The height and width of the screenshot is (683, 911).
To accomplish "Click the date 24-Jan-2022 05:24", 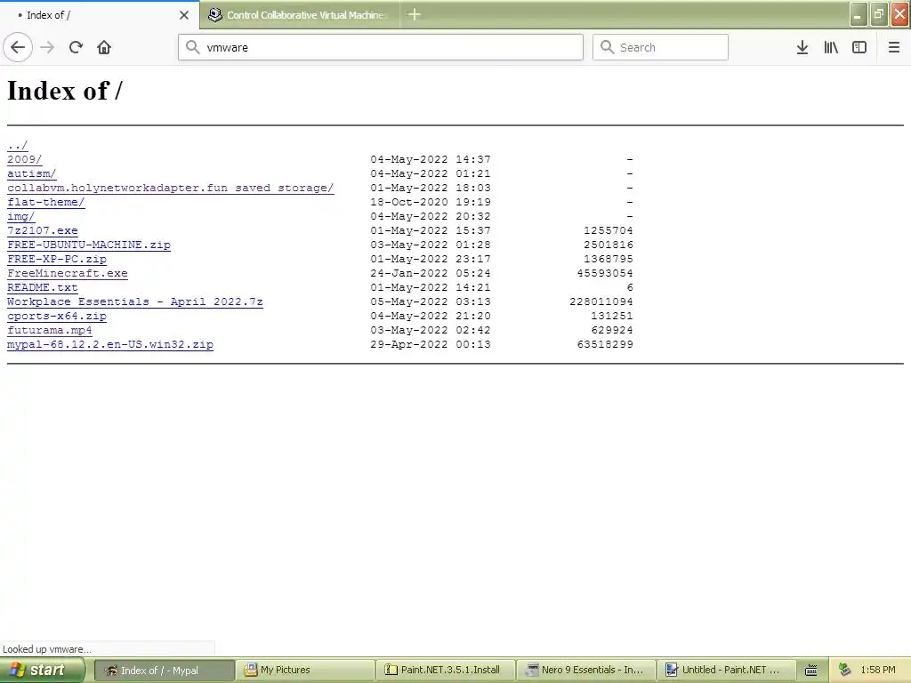I will pyautogui.click(x=431, y=273).
